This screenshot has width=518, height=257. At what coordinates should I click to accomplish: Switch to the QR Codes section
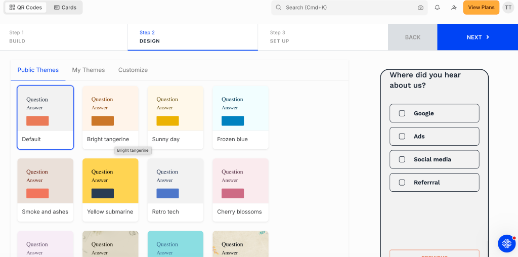click(26, 7)
